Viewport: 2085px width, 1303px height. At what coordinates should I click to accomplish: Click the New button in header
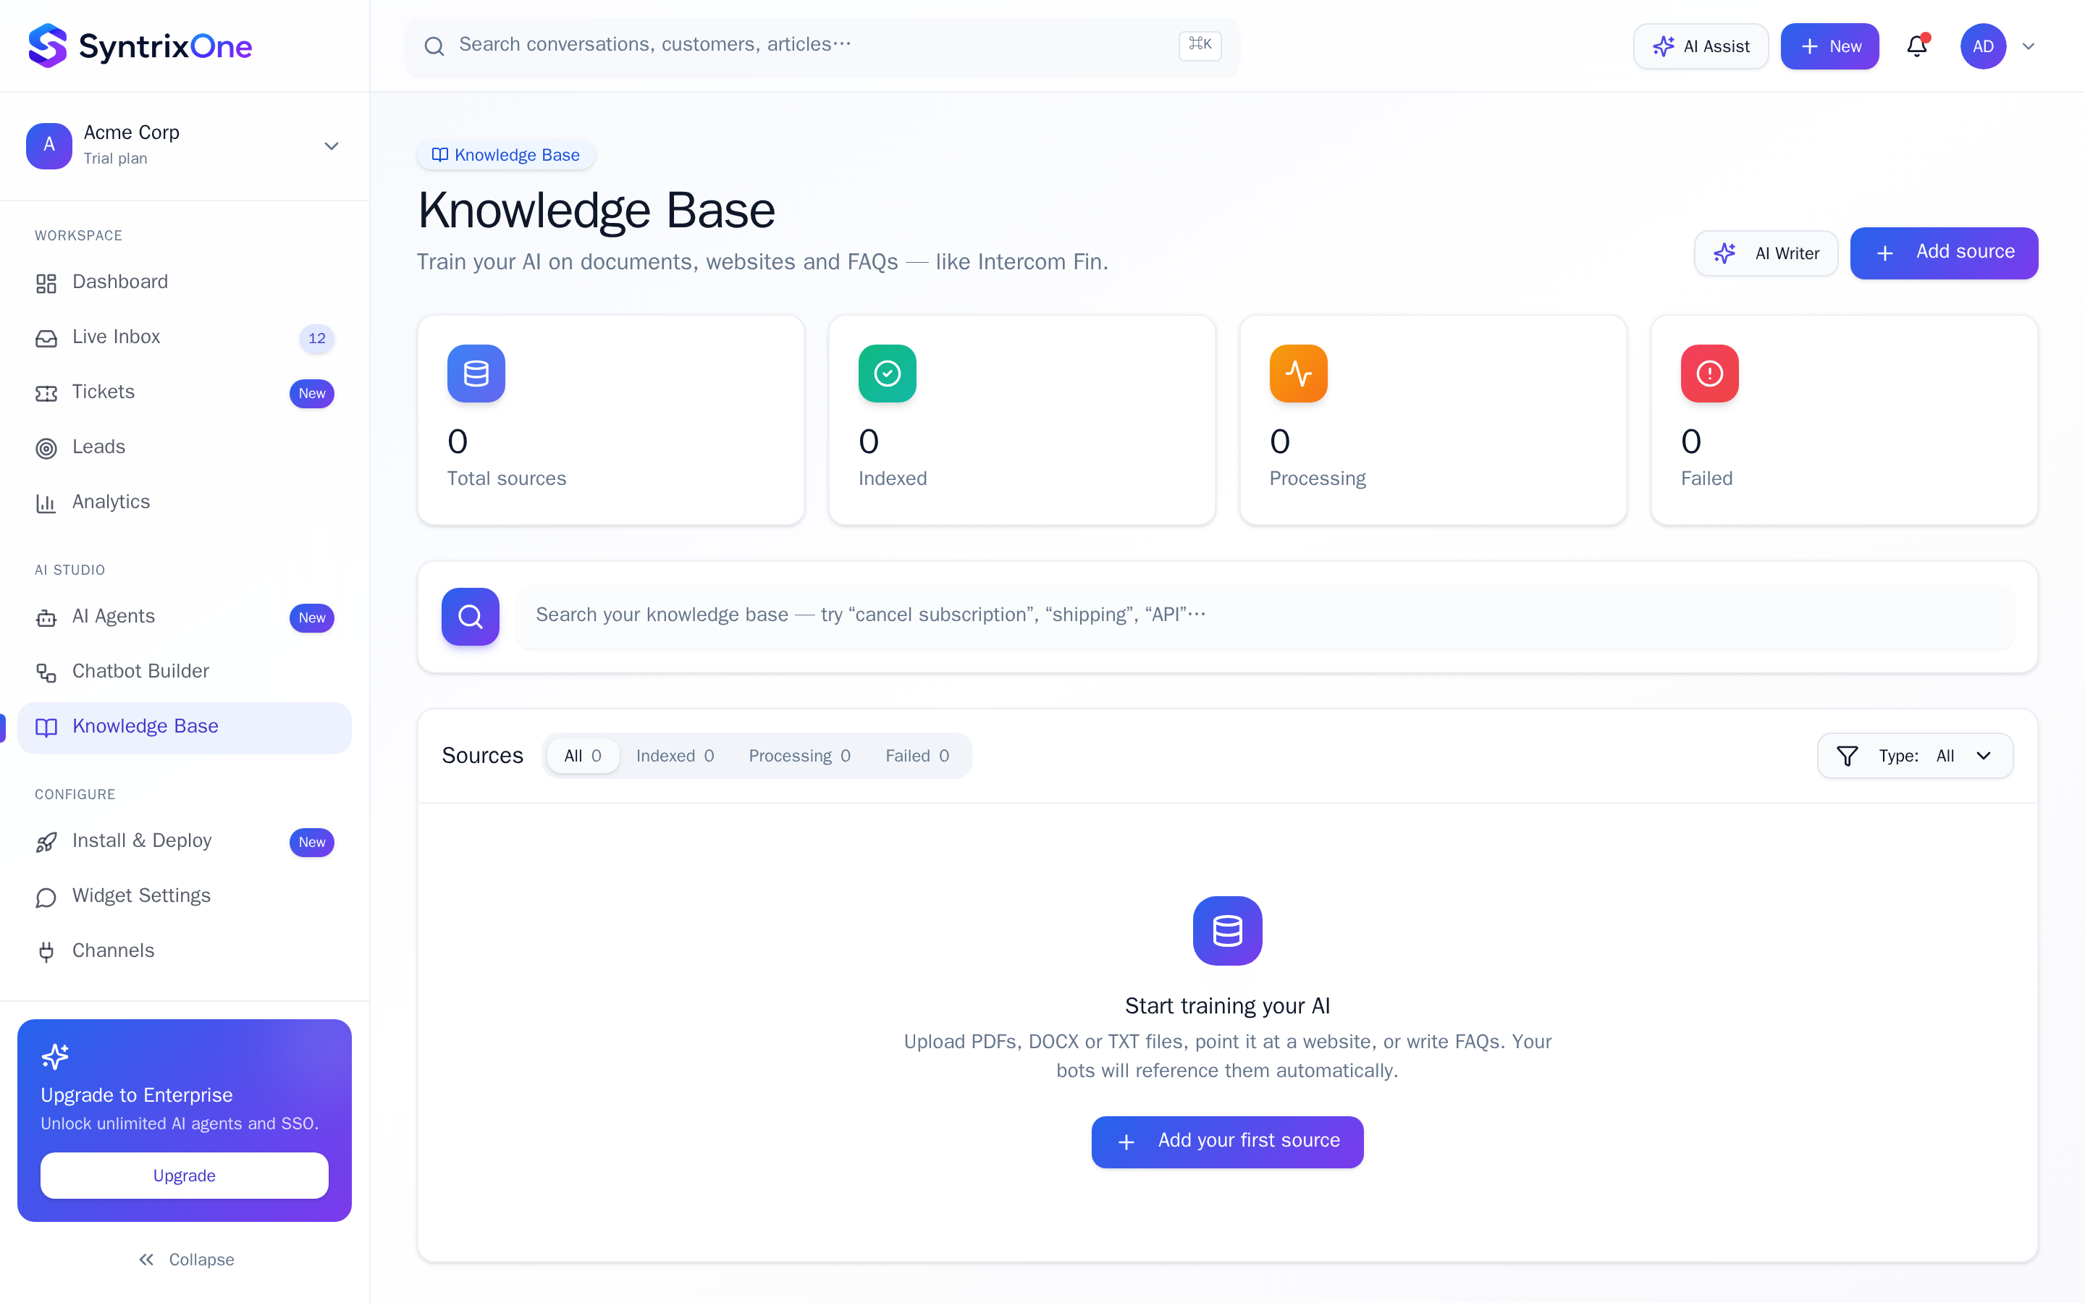tap(1829, 46)
